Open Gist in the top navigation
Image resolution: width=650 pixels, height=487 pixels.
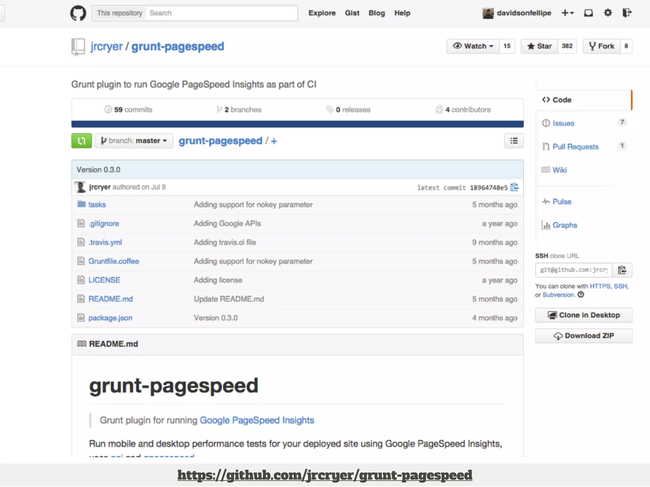352,13
